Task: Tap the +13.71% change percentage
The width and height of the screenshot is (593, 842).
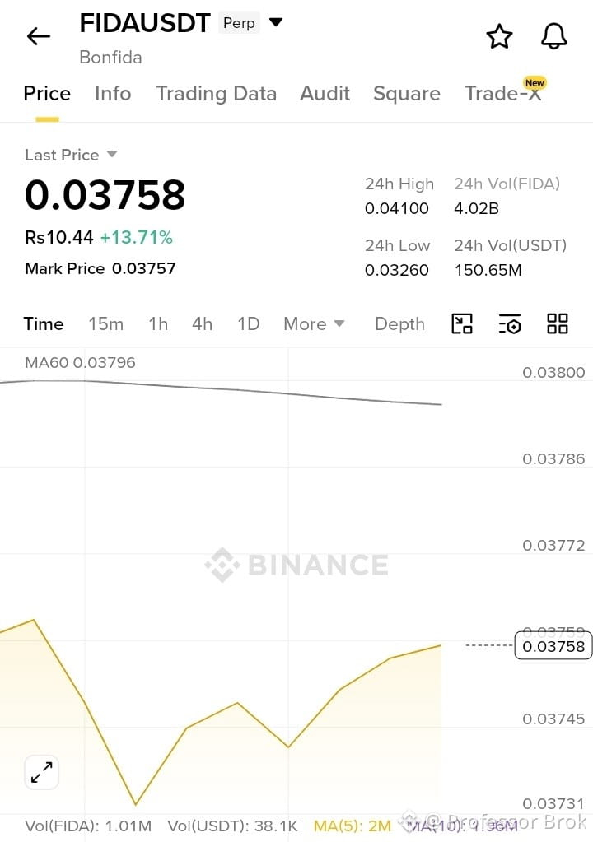Action: click(137, 237)
